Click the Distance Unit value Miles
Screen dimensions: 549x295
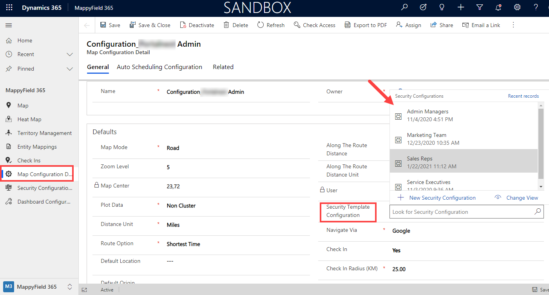(173, 225)
